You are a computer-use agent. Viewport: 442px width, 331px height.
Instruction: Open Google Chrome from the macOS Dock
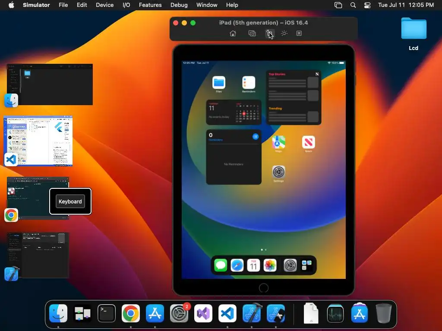(x=130, y=313)
